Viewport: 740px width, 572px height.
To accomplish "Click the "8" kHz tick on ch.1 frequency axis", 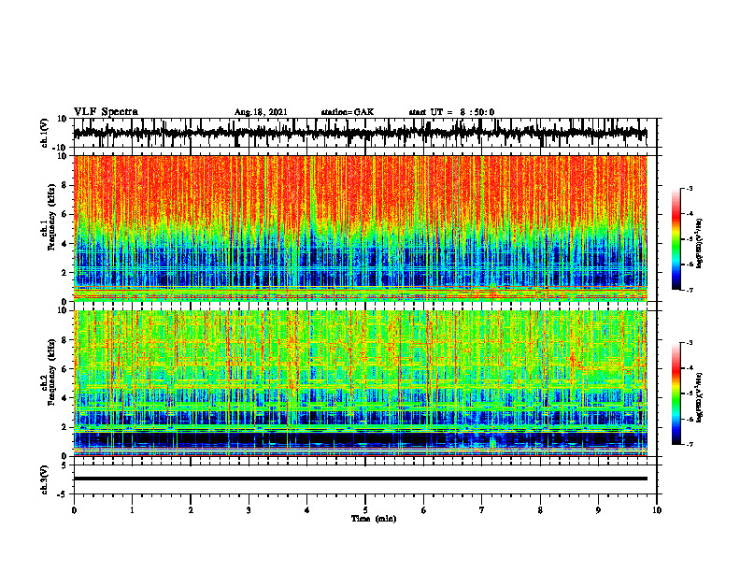I will [64, 185].
